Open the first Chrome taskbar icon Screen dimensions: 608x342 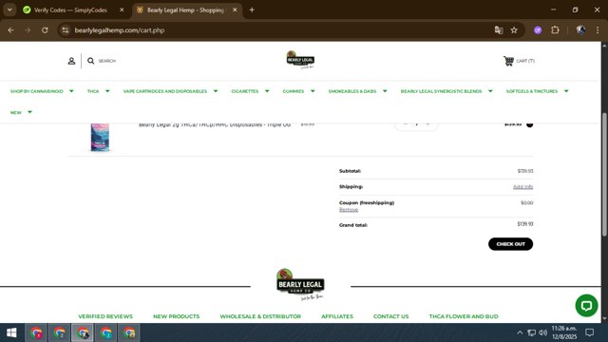pyautogui.click(x=36, y=332)
